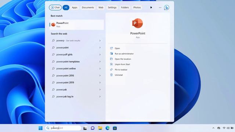Open Bing icon at top right

point(166,7)
